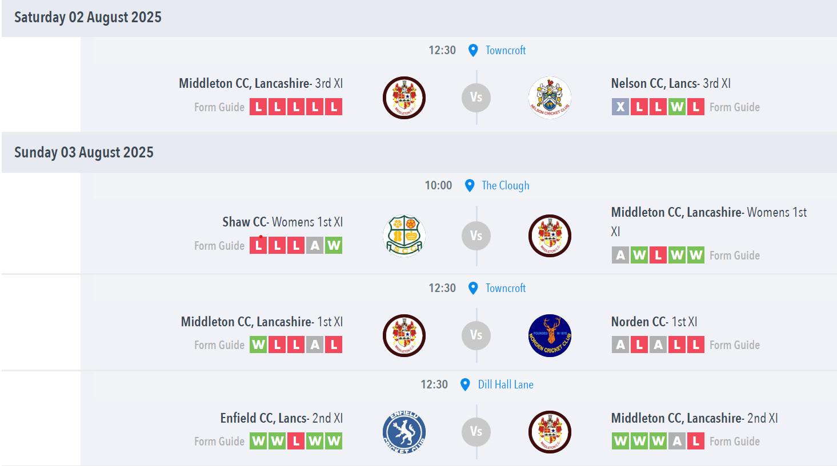The width and height of the screenshot is (837, 466).
Task: Click the Shaw CC green crest
Action: pyautogui.click(x=404, y=236)
